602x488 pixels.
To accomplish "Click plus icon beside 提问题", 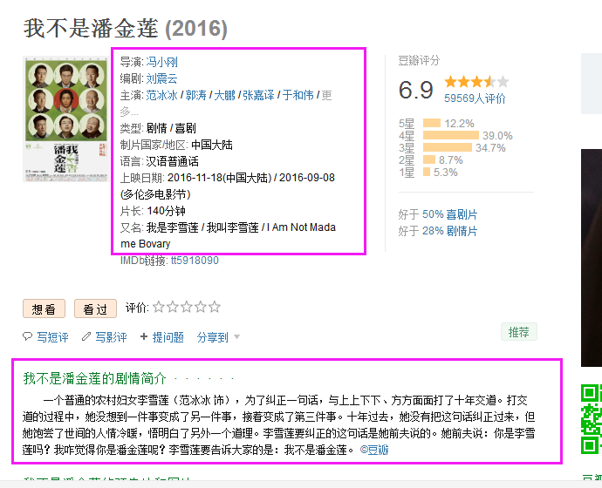I will 144,336.
